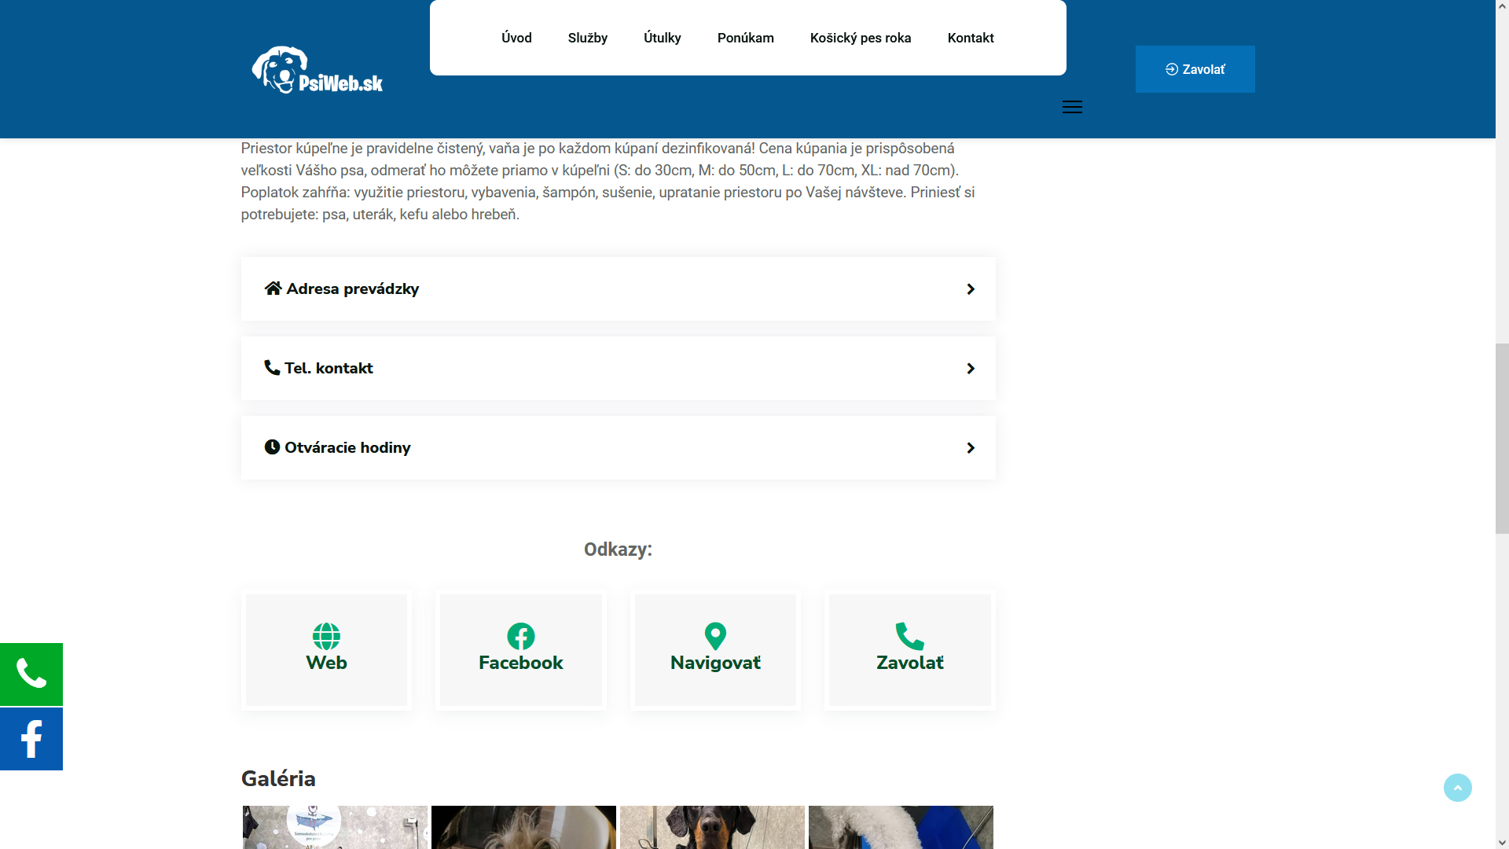Image resolution: width=1509 pixels, height=849 pixels.
Task: Expand the Tel. kontakt chevron
Action: coord(971,369)
